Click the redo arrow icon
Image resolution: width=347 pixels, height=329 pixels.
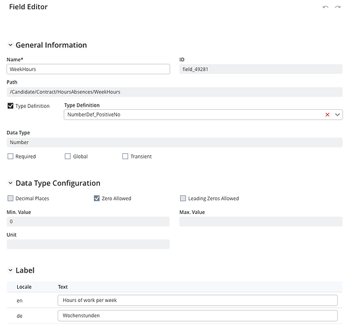(338, 7)
